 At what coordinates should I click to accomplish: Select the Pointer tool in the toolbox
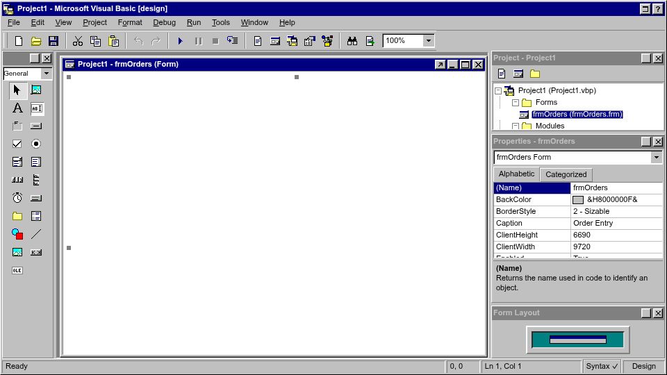pos(17,90)
